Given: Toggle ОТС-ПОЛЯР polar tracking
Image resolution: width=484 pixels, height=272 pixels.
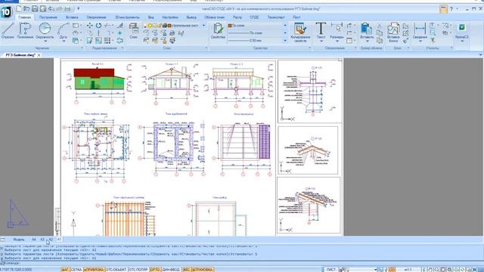Looking at the screenshot, I should click(138, 270).
